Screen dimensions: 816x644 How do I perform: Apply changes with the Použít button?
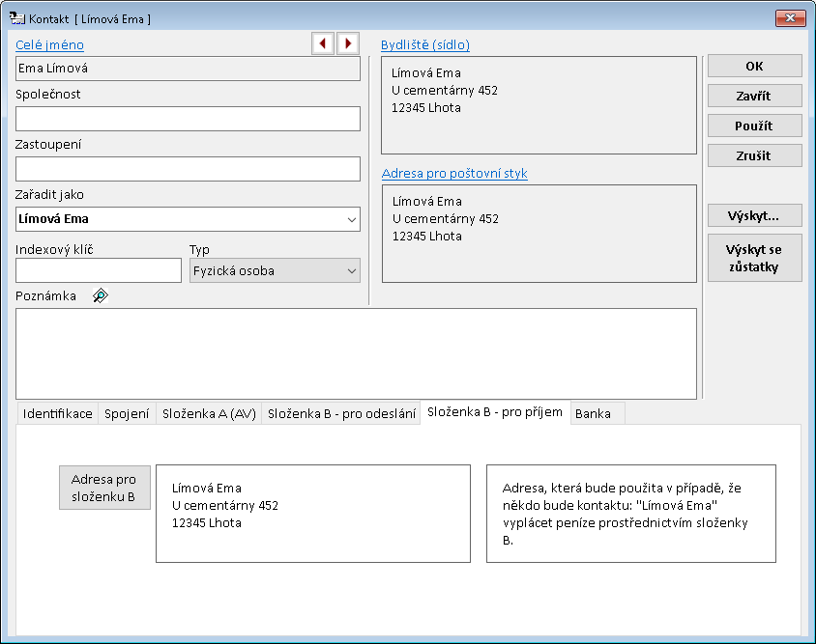[754, 126]
